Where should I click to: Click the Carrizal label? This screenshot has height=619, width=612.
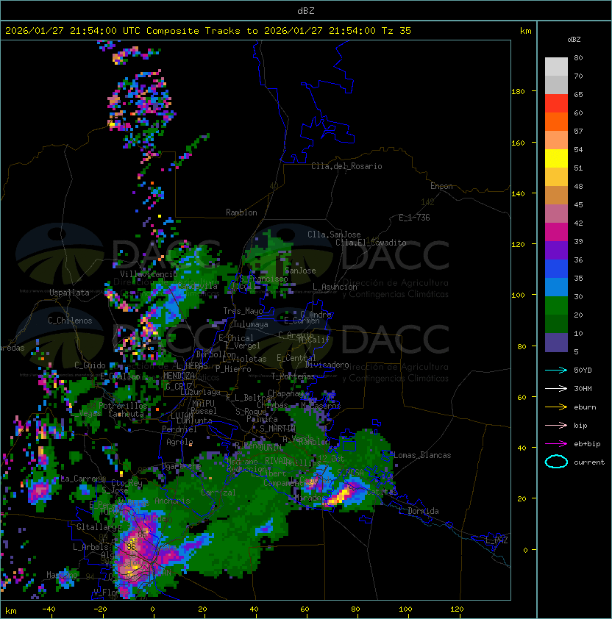pos(218,493)
